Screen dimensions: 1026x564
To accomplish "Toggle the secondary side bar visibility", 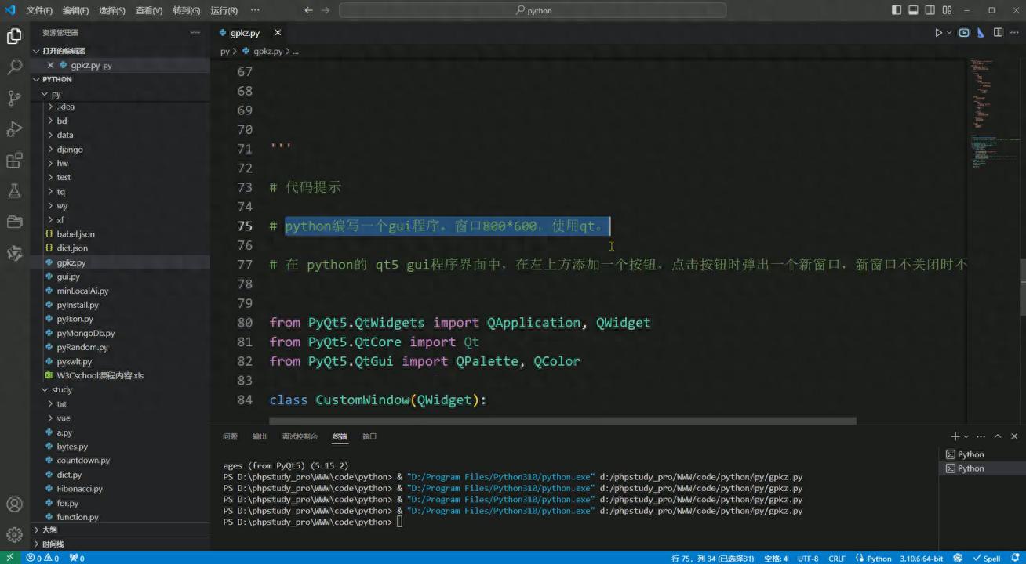I will point(930,10).
